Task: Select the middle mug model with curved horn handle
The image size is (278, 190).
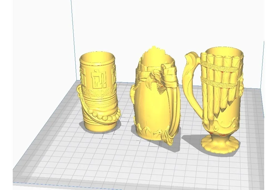Action: tap(156, 96)
